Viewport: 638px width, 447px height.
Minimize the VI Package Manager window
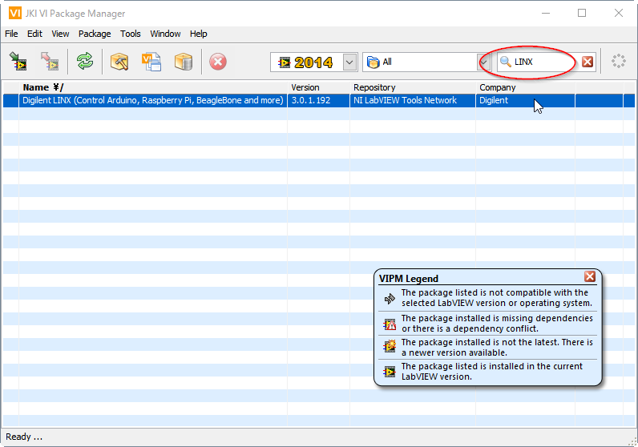pos(546,13)
